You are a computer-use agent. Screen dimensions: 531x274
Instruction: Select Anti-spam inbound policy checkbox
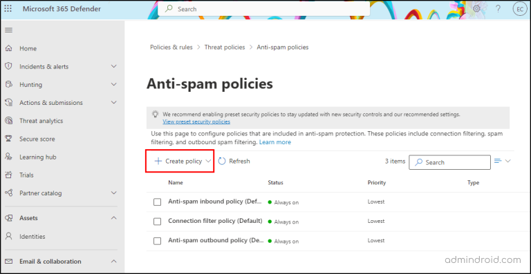click(157, 202)
